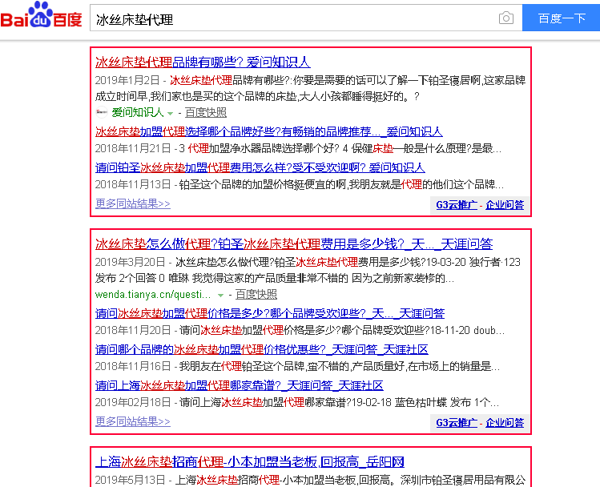Viewport: 600px width, 487px height.
Task: Click 企业问答 link in second result block
Action: click(x=505, y=423)
